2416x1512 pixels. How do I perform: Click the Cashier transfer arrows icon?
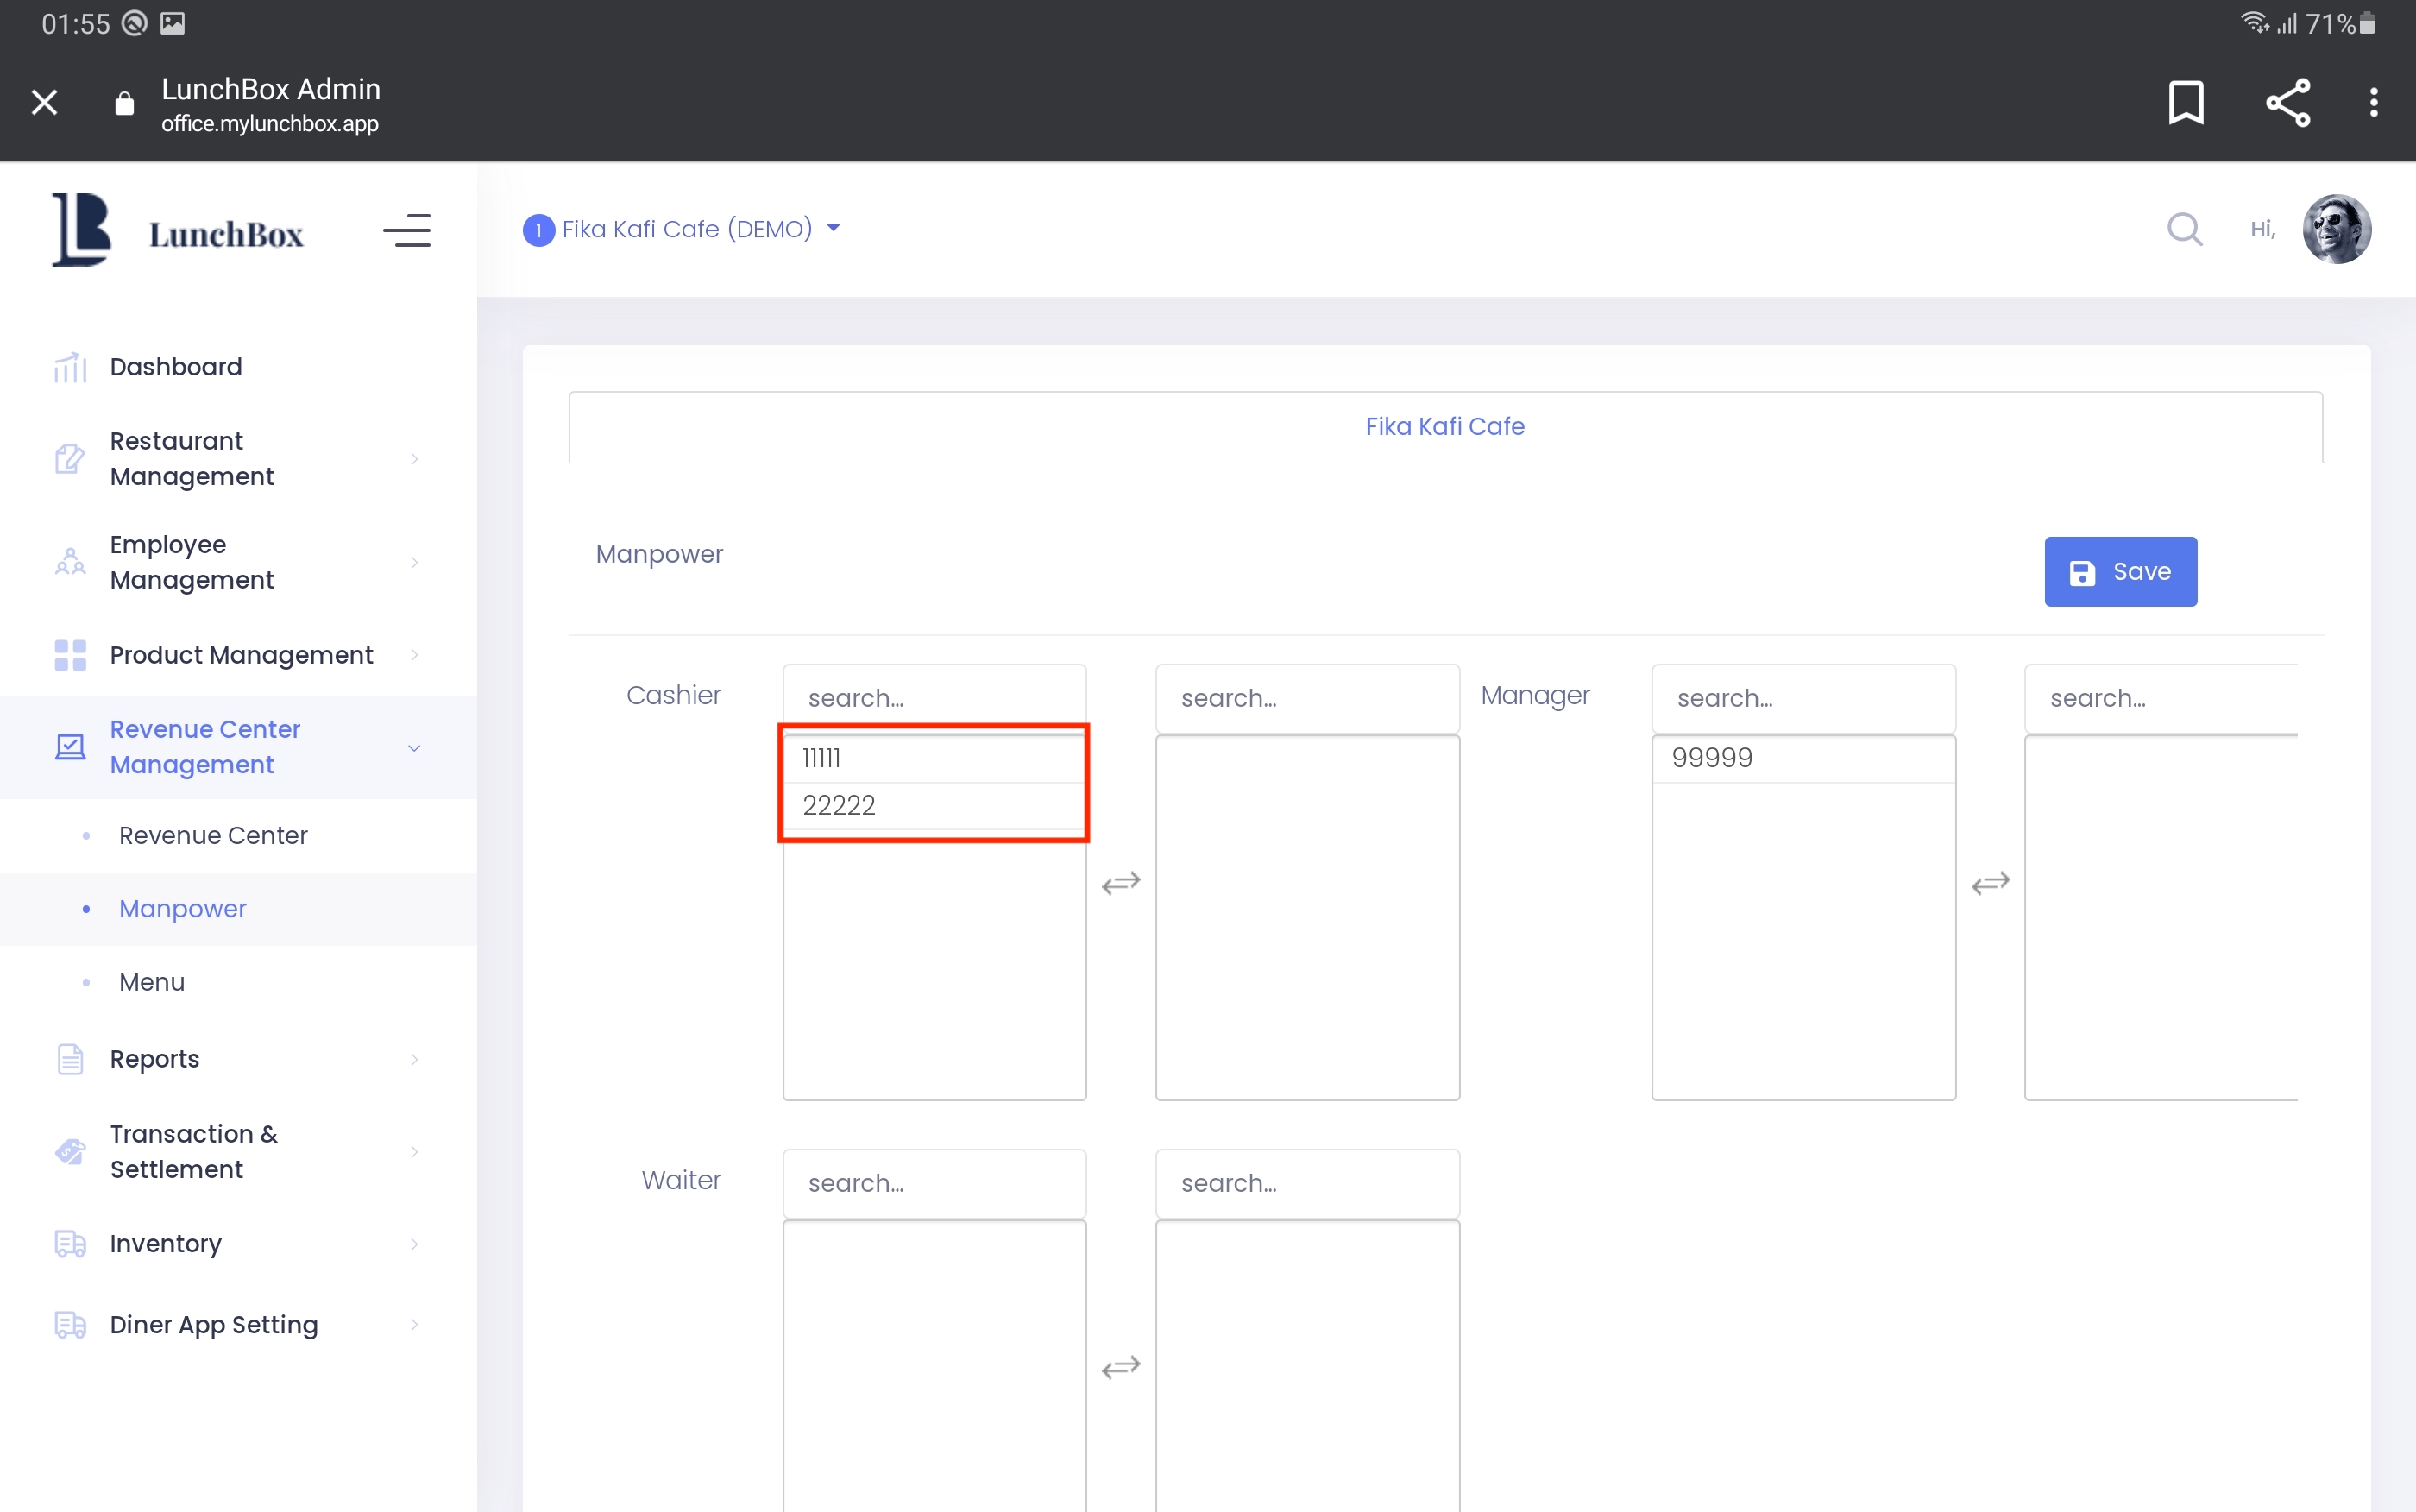(1121, 883)
